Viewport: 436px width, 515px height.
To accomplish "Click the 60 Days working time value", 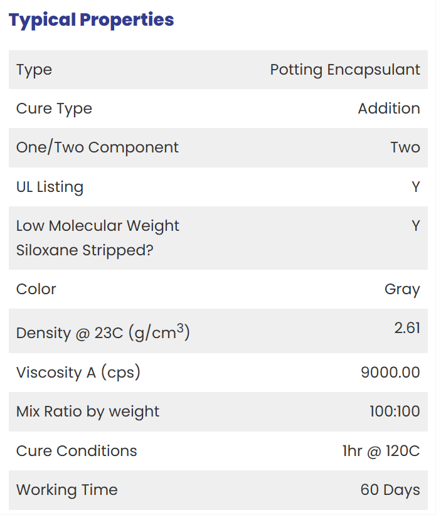I will (390, 490).
